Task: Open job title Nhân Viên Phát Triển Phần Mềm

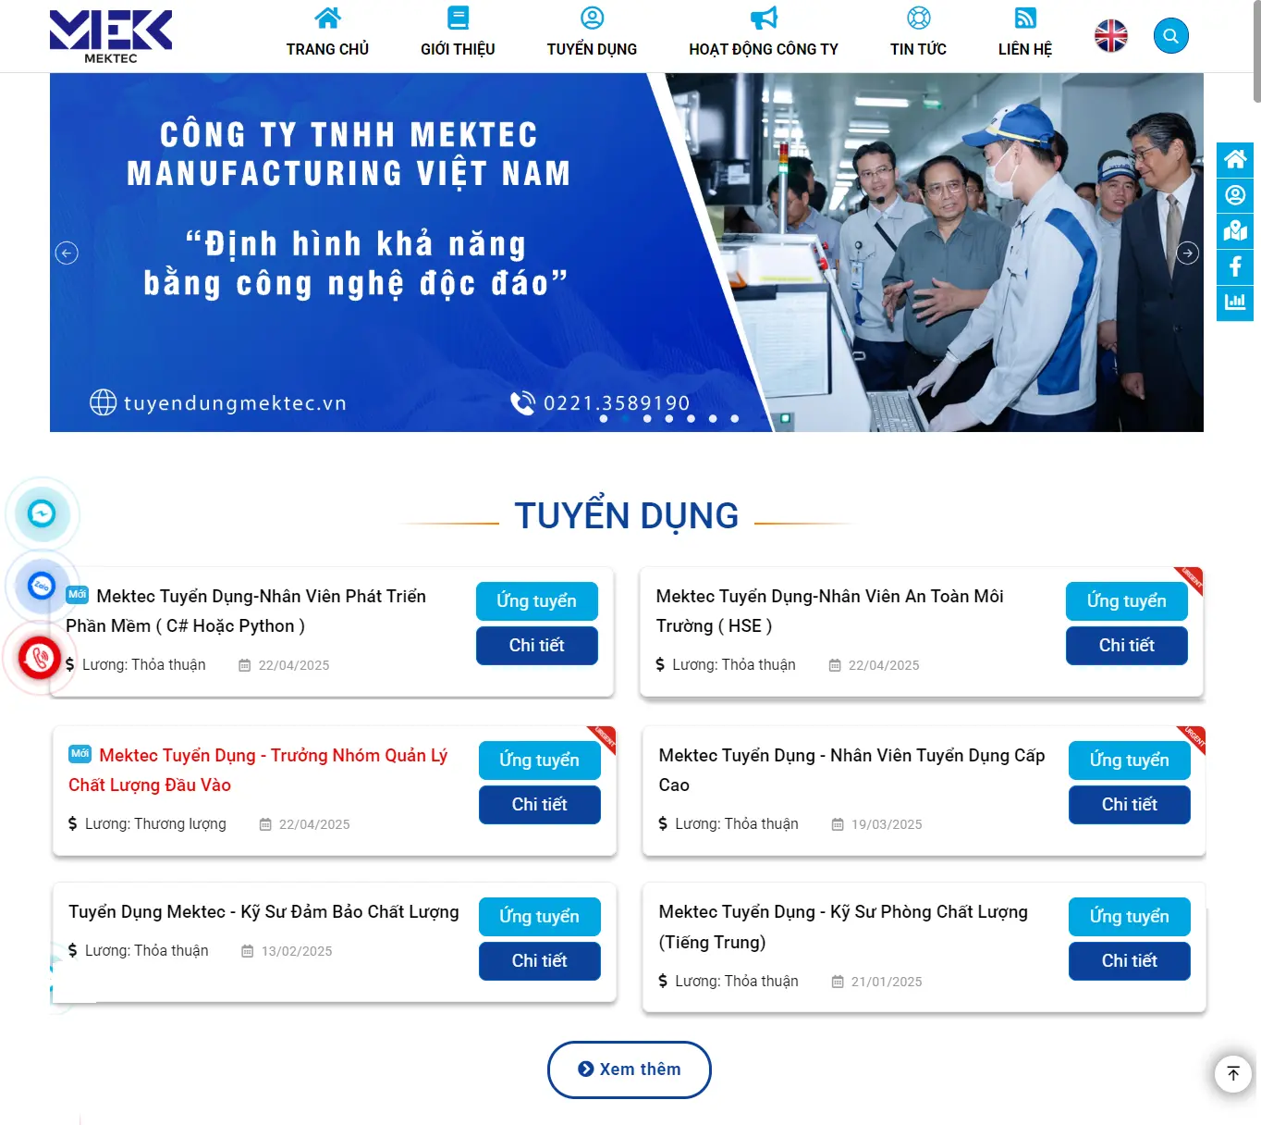Action: (246, 611)
